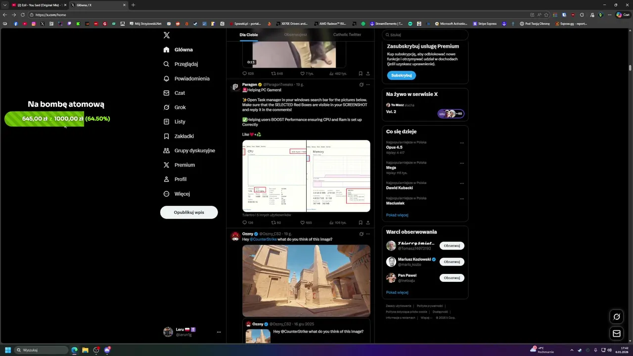The width and height of the screenshot is (633, 356).
Task: Open the Mój Strzyżowski.Net bookmark
Action: coord(145,23)
